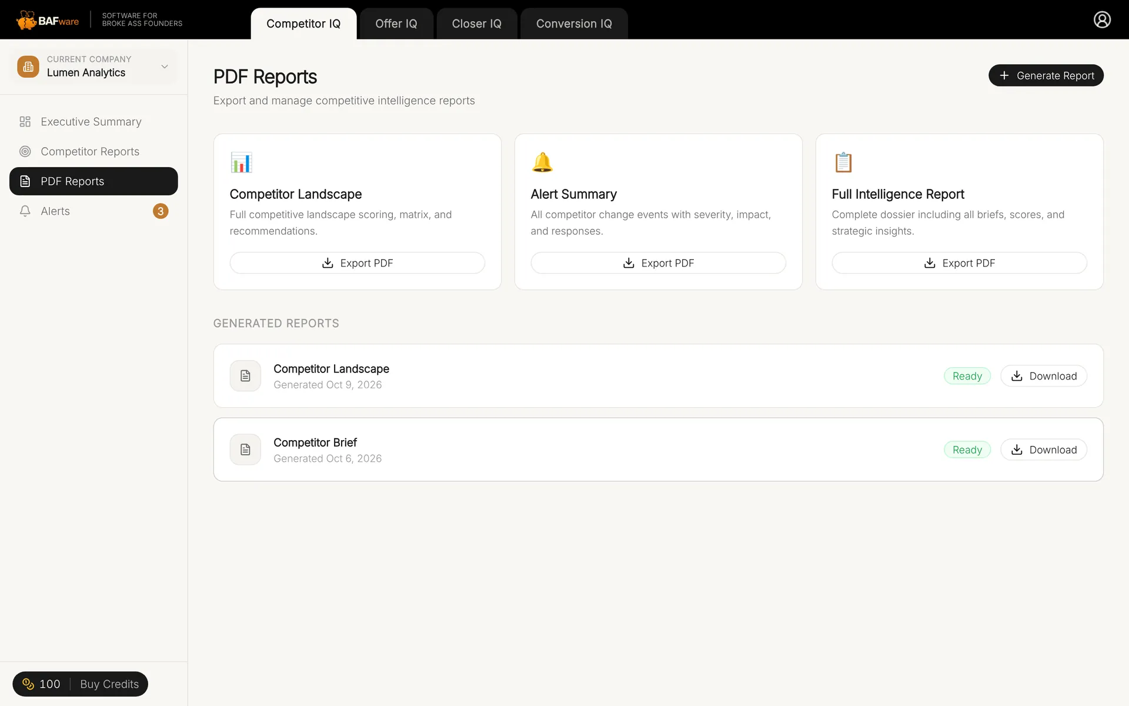This screenshot has width=1129, height=706.
Task: Select PDF Reports sidebar item
Action: coord(93,181)
